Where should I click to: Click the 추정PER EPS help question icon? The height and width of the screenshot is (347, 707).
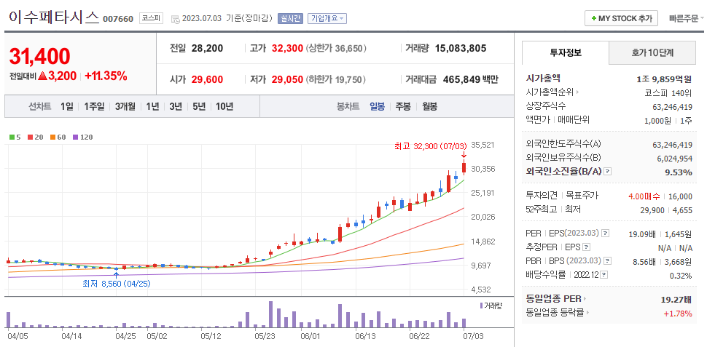tap(586, 247)
